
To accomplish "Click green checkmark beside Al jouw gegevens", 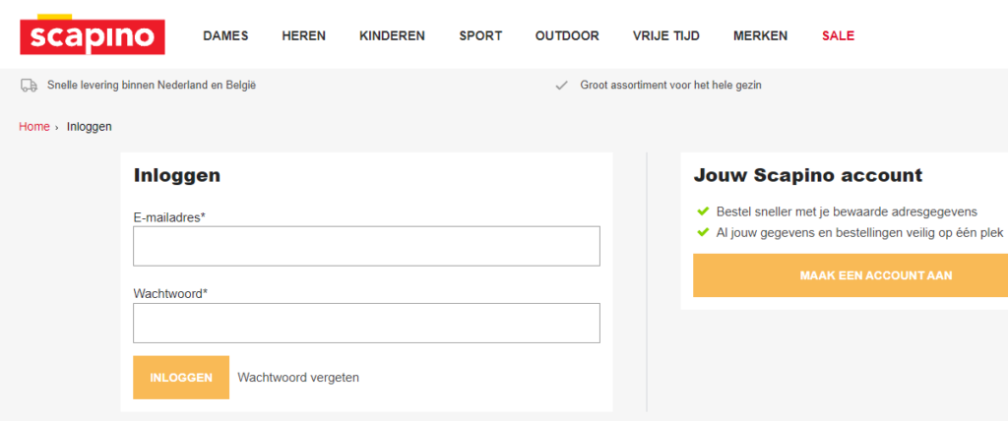I will point(703,232).
